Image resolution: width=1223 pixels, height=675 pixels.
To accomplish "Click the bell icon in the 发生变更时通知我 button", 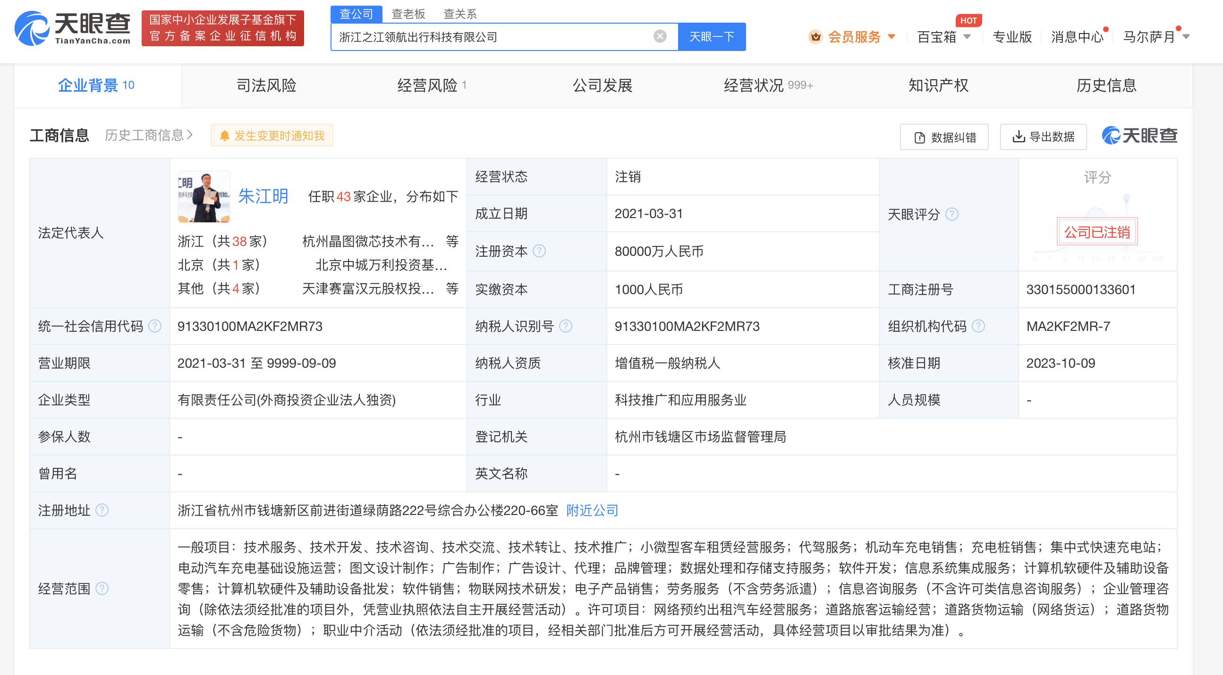I will tap(225, 136).
